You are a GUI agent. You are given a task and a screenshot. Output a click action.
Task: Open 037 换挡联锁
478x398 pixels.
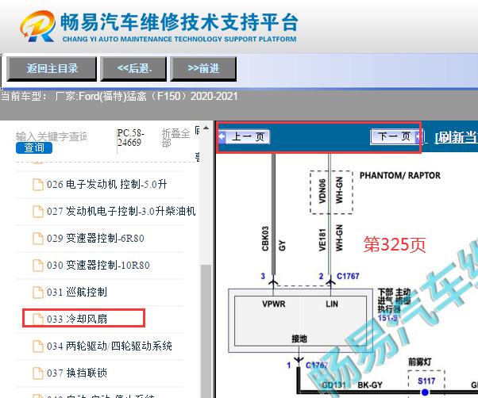pos(76,373)
